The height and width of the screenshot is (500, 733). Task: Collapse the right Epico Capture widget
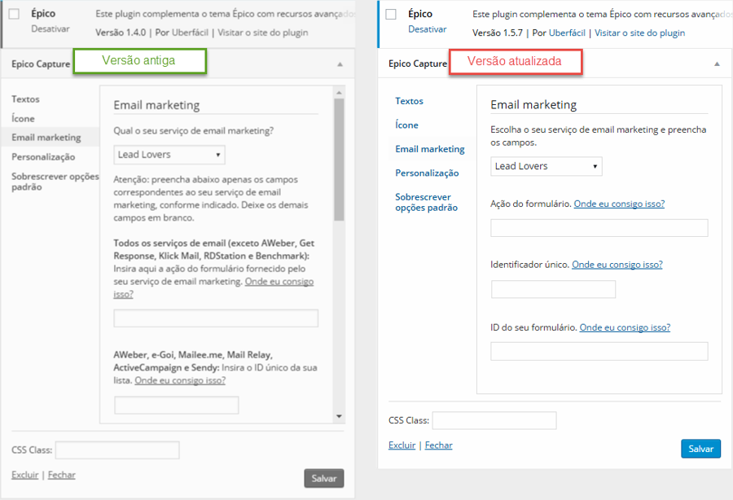(717, 64)
